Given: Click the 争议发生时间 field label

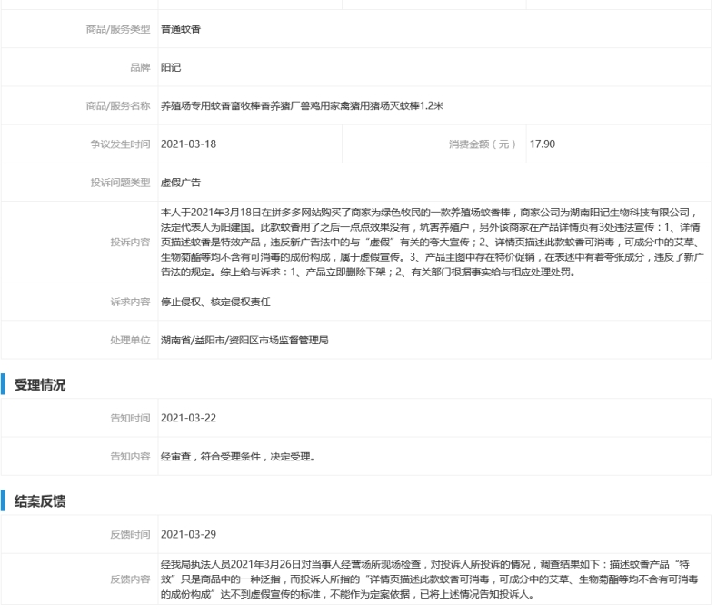Looking at the screenshot, I should click(x=119, y=144).
